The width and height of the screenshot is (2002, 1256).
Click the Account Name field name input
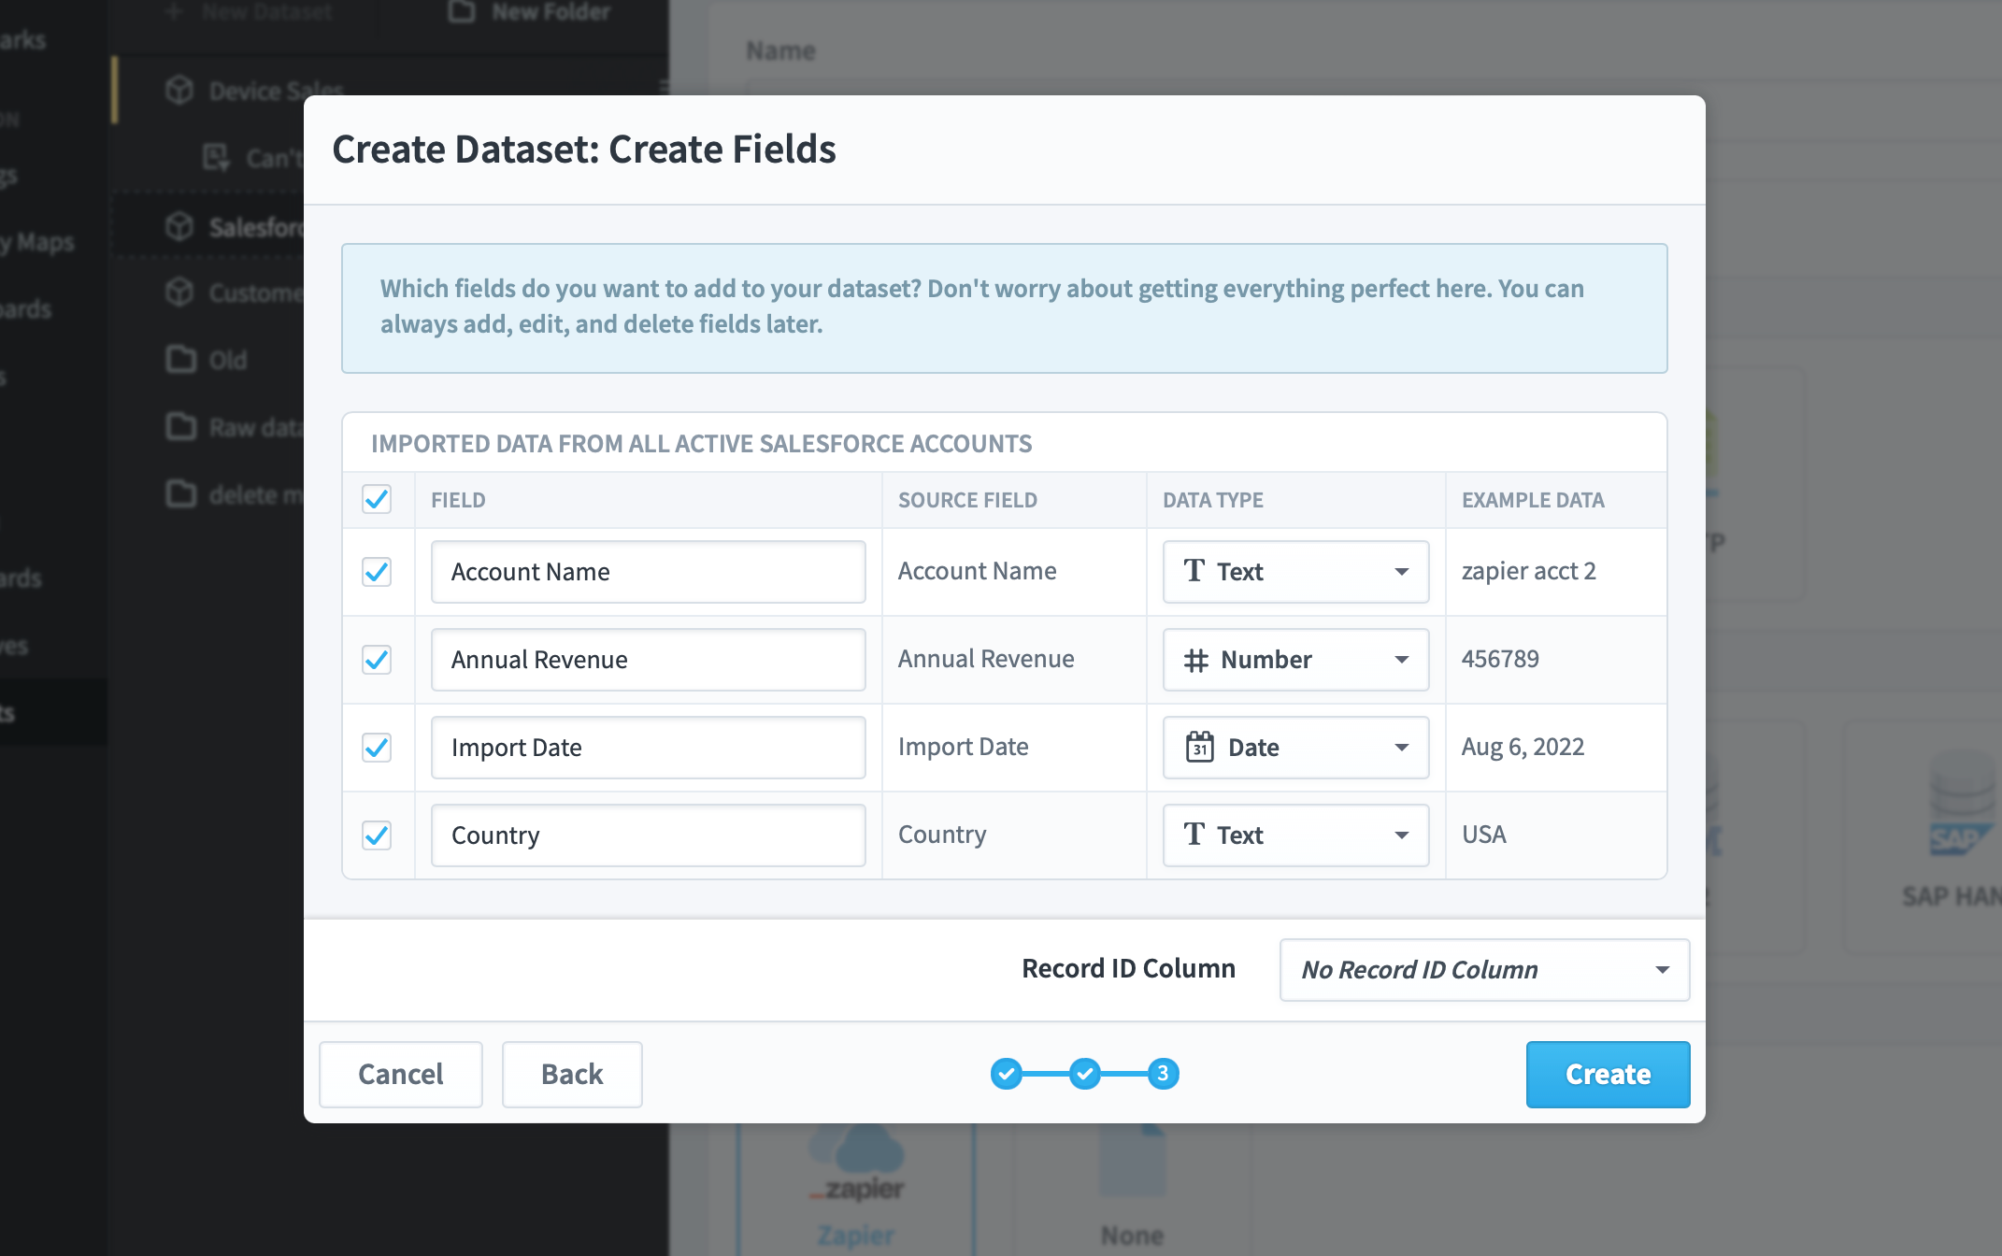point(648,572)
